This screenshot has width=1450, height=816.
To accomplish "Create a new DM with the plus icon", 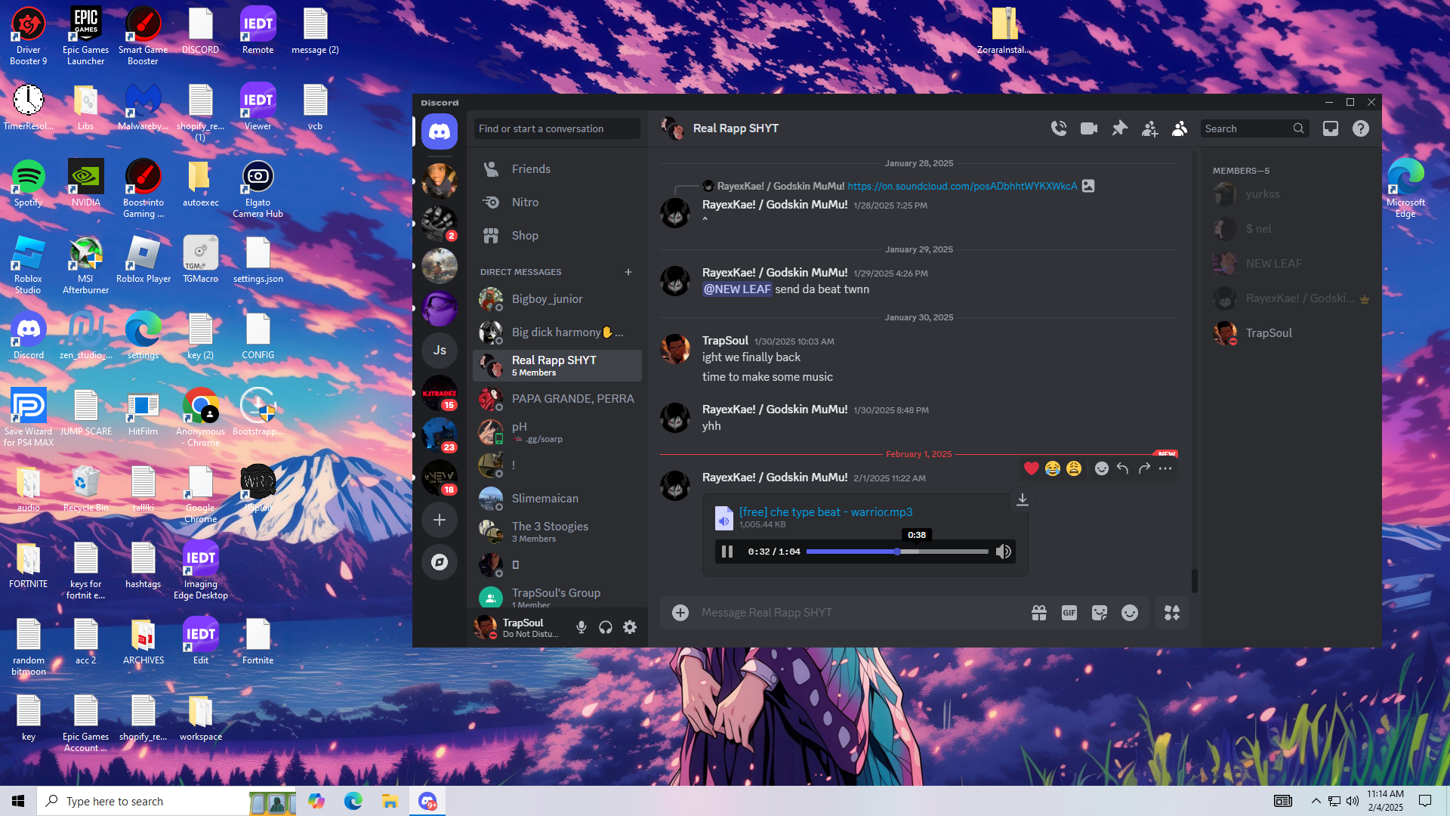I will 628,272.
